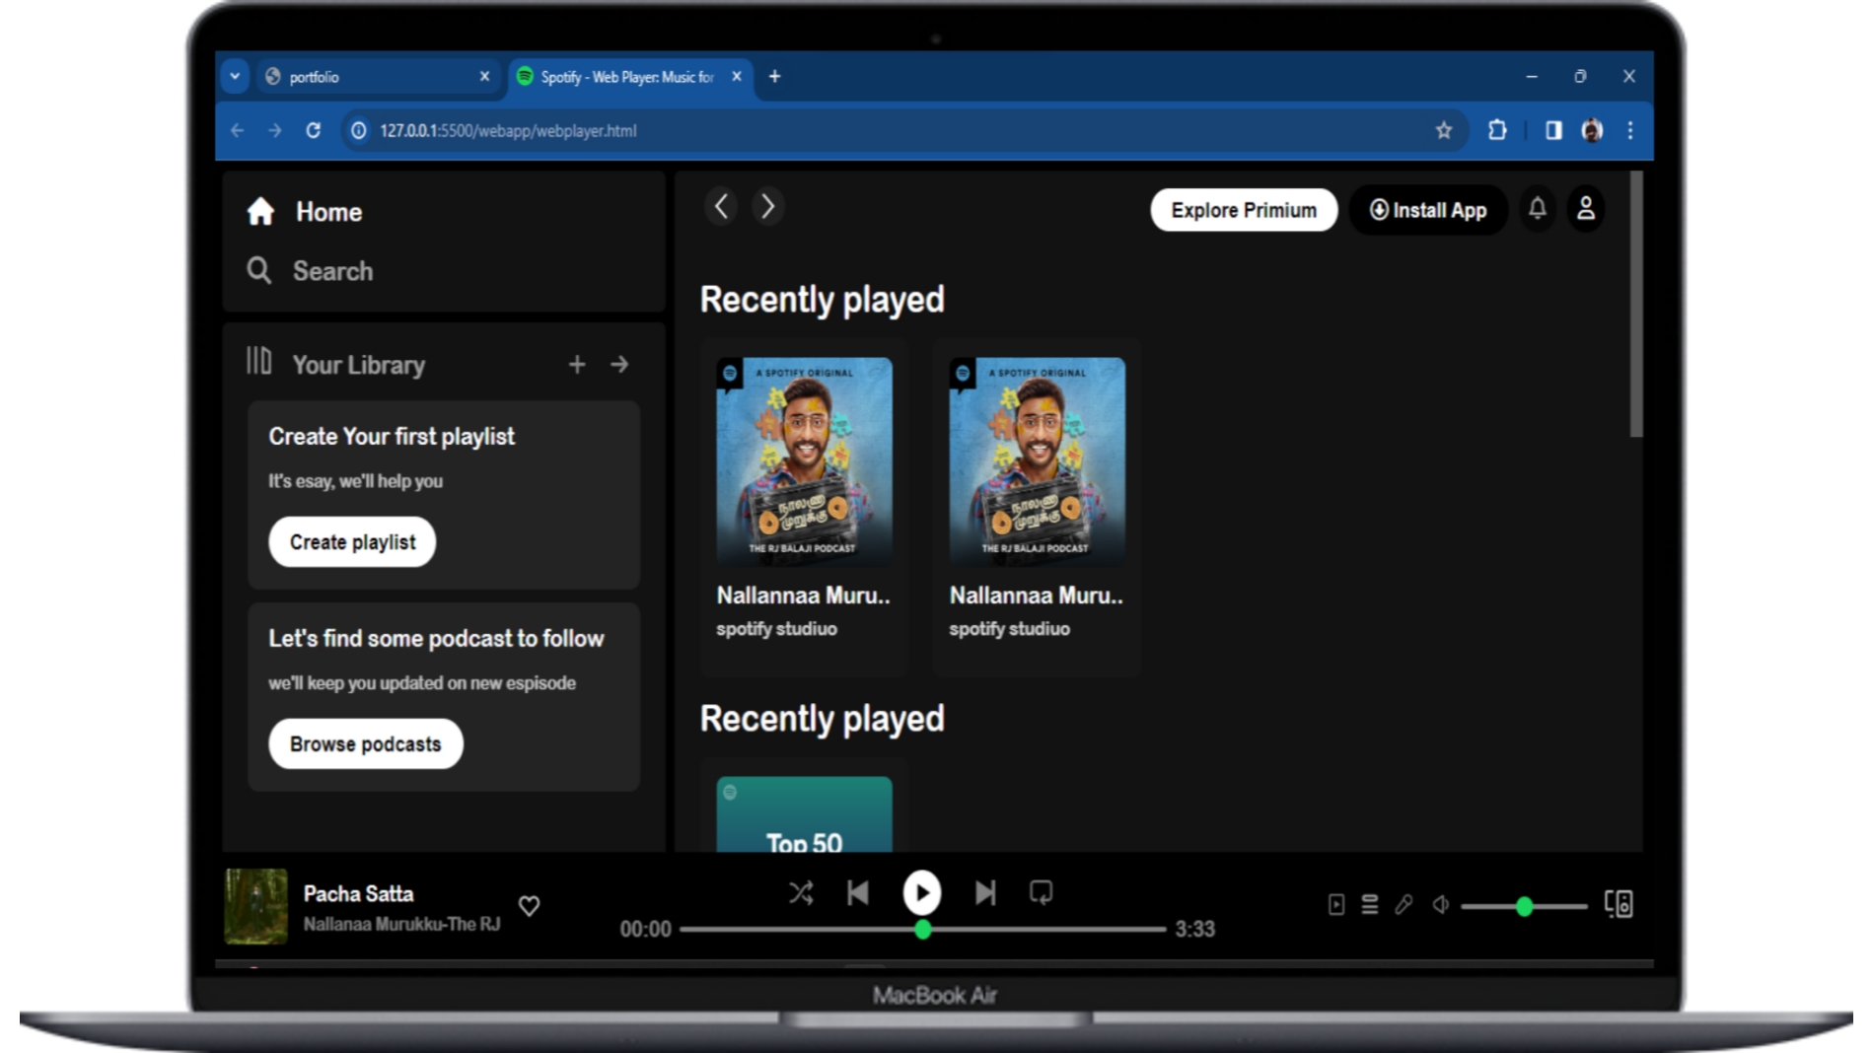This screenshot has height=1053, width=1873.
Task: View site information icon
Action: click(359, 130)
